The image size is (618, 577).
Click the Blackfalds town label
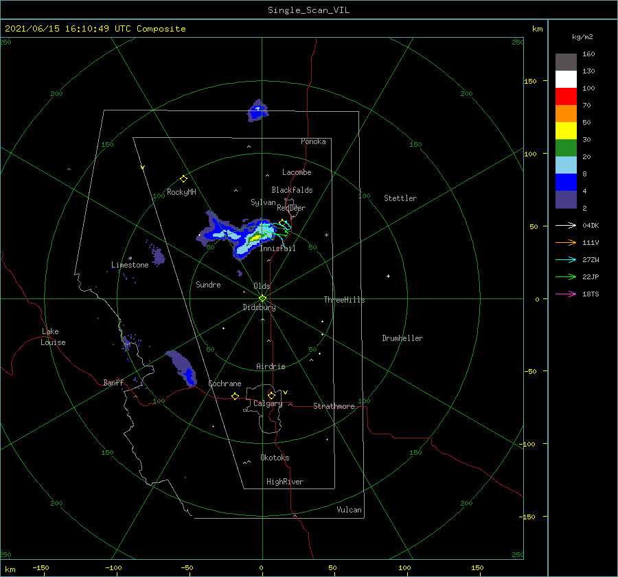292,190
